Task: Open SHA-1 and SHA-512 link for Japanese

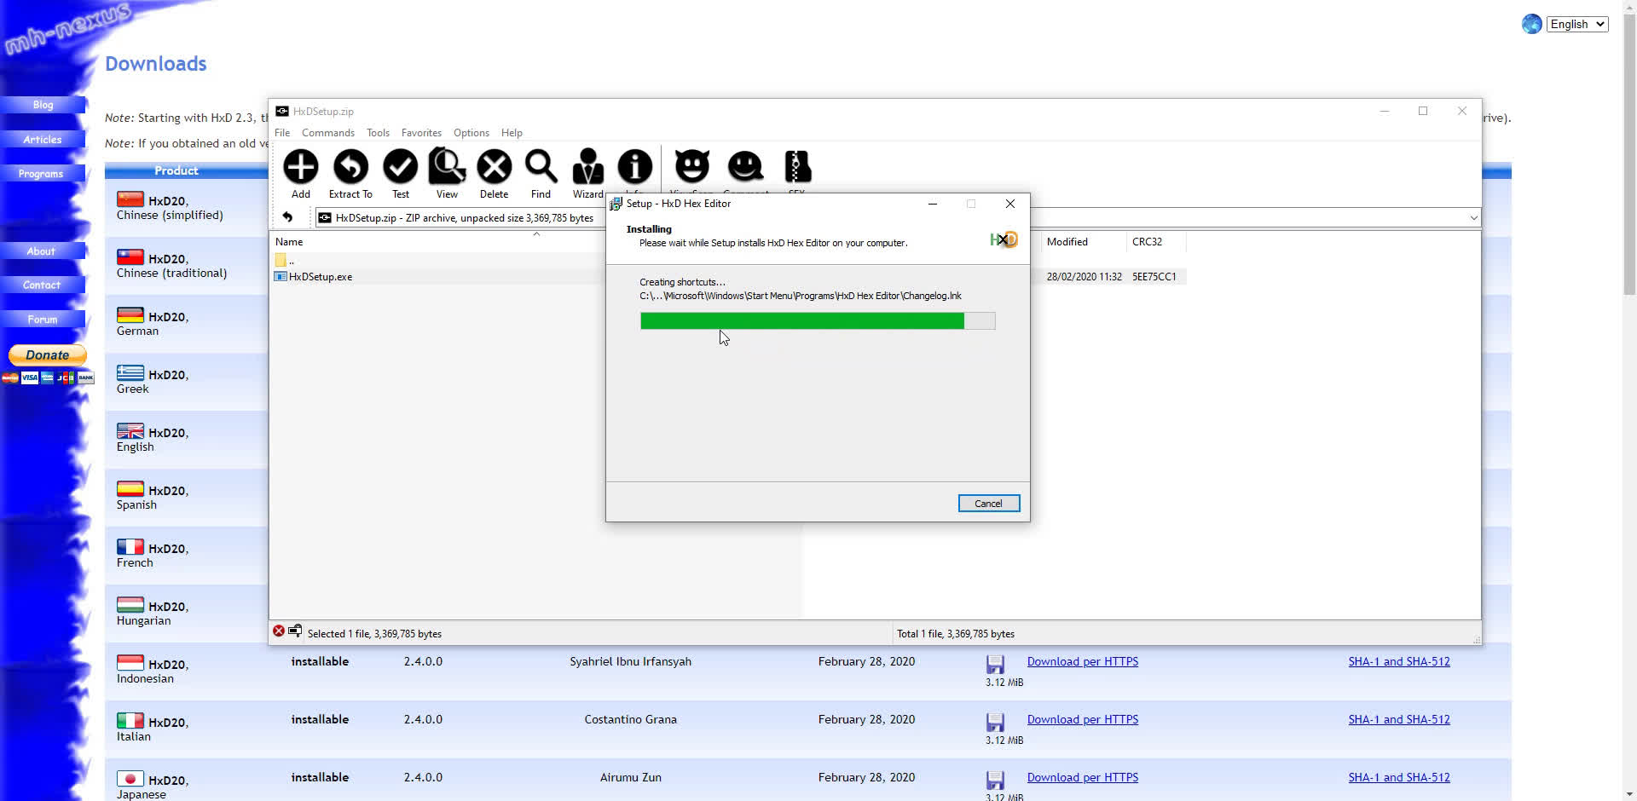Action: (1398, 777)
